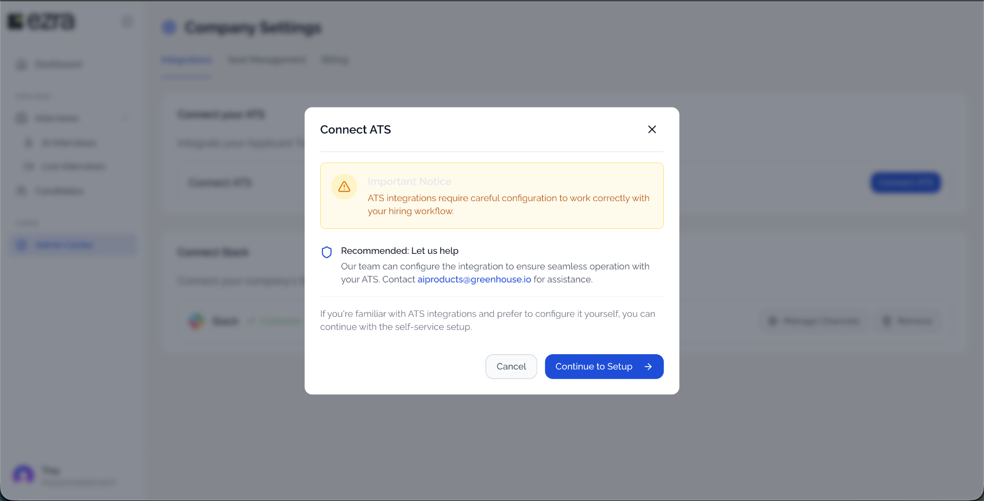Open the aiproducts@greenhouse.io email link
The height and width of the screenshot is (501, 984).
click(474, 279)
